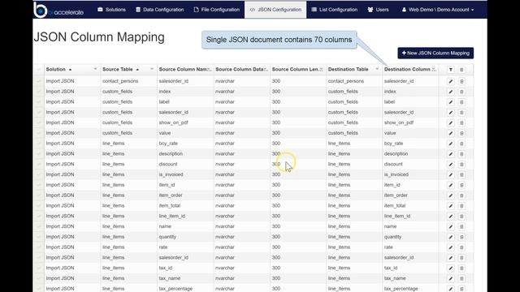The height and width of the screenshot is (292, 520).
Task: Delete the contact_persons salesorder_id mapping row
Action: point(461,81)
